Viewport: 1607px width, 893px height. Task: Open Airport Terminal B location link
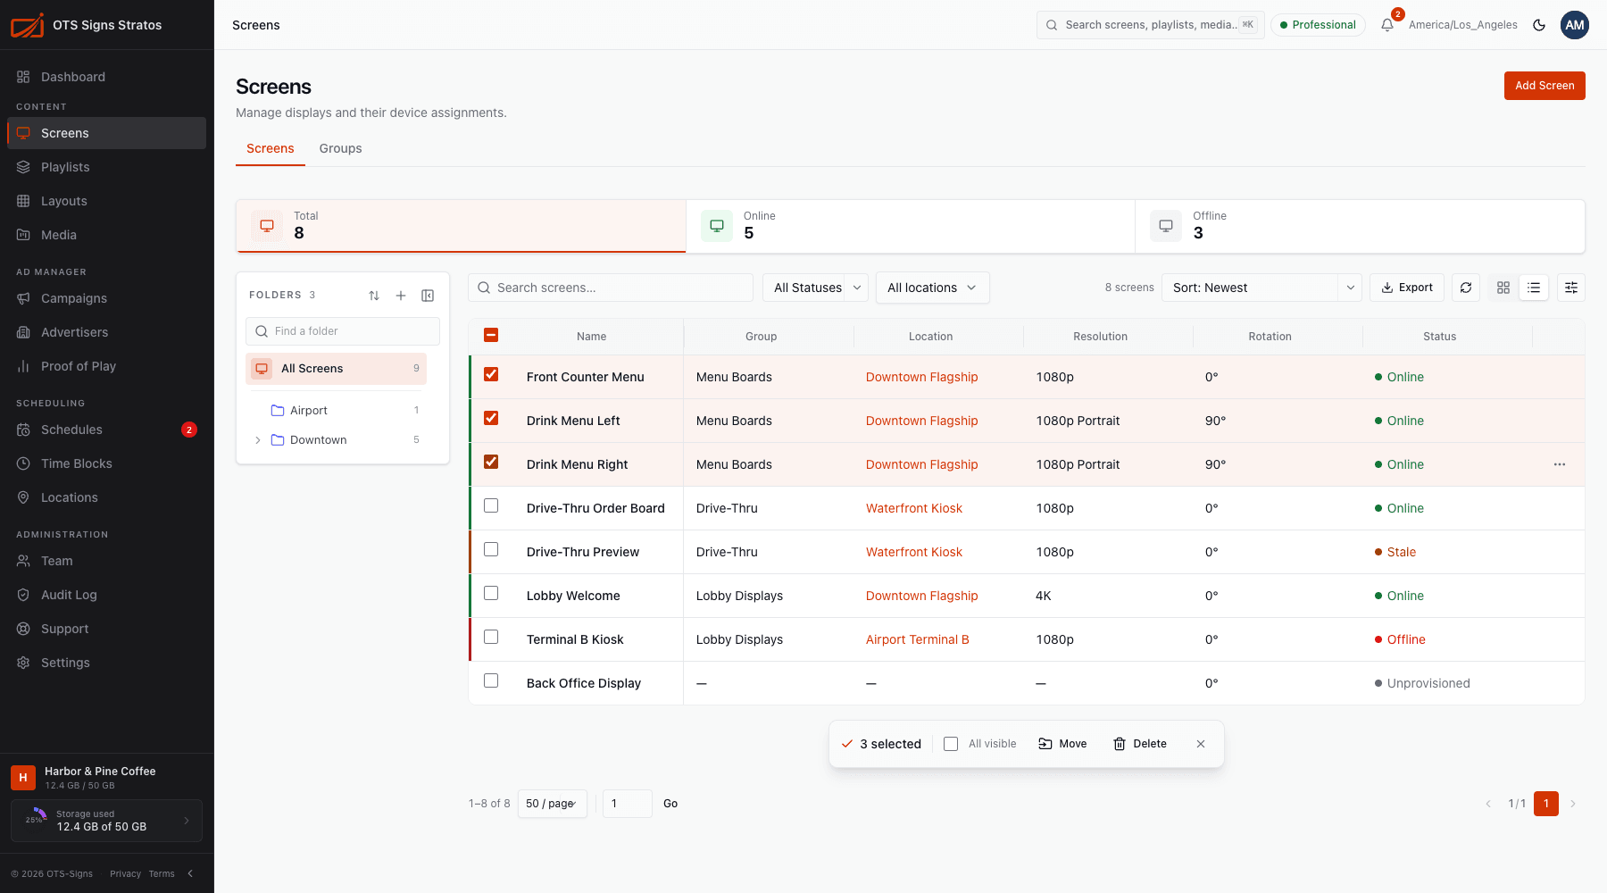point(917,639)
